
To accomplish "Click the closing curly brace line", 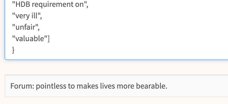I will click(x=13, y=50).
